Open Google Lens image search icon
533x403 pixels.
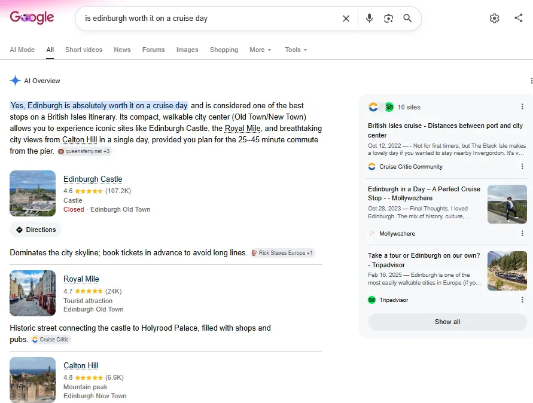pos(388,19)
